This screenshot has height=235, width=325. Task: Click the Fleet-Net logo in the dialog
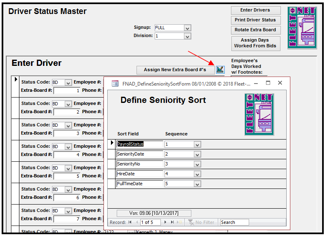click(x=259, y=114)
